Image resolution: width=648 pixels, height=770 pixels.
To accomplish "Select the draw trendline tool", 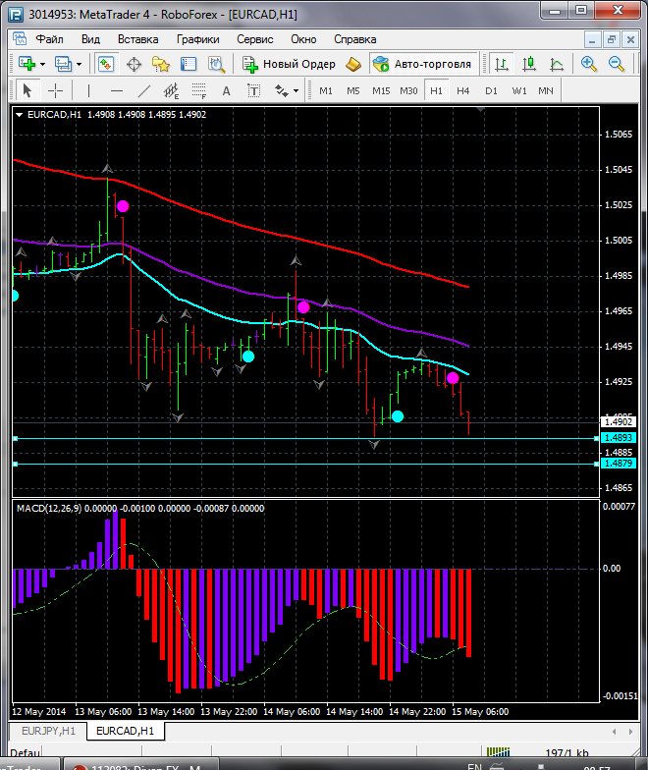I will coord(144,90).
